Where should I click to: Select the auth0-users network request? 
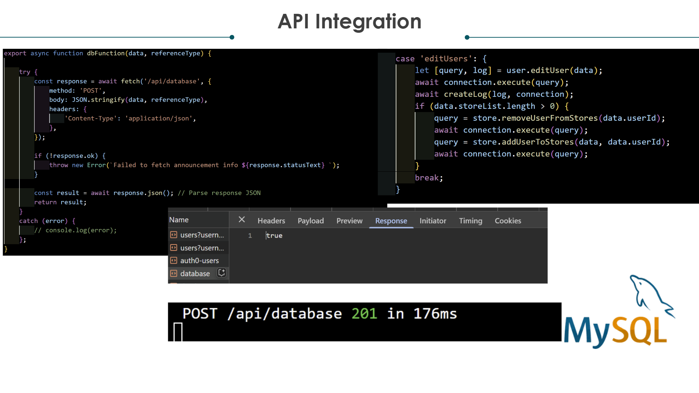pyautogui.click(x=200, y=261)
